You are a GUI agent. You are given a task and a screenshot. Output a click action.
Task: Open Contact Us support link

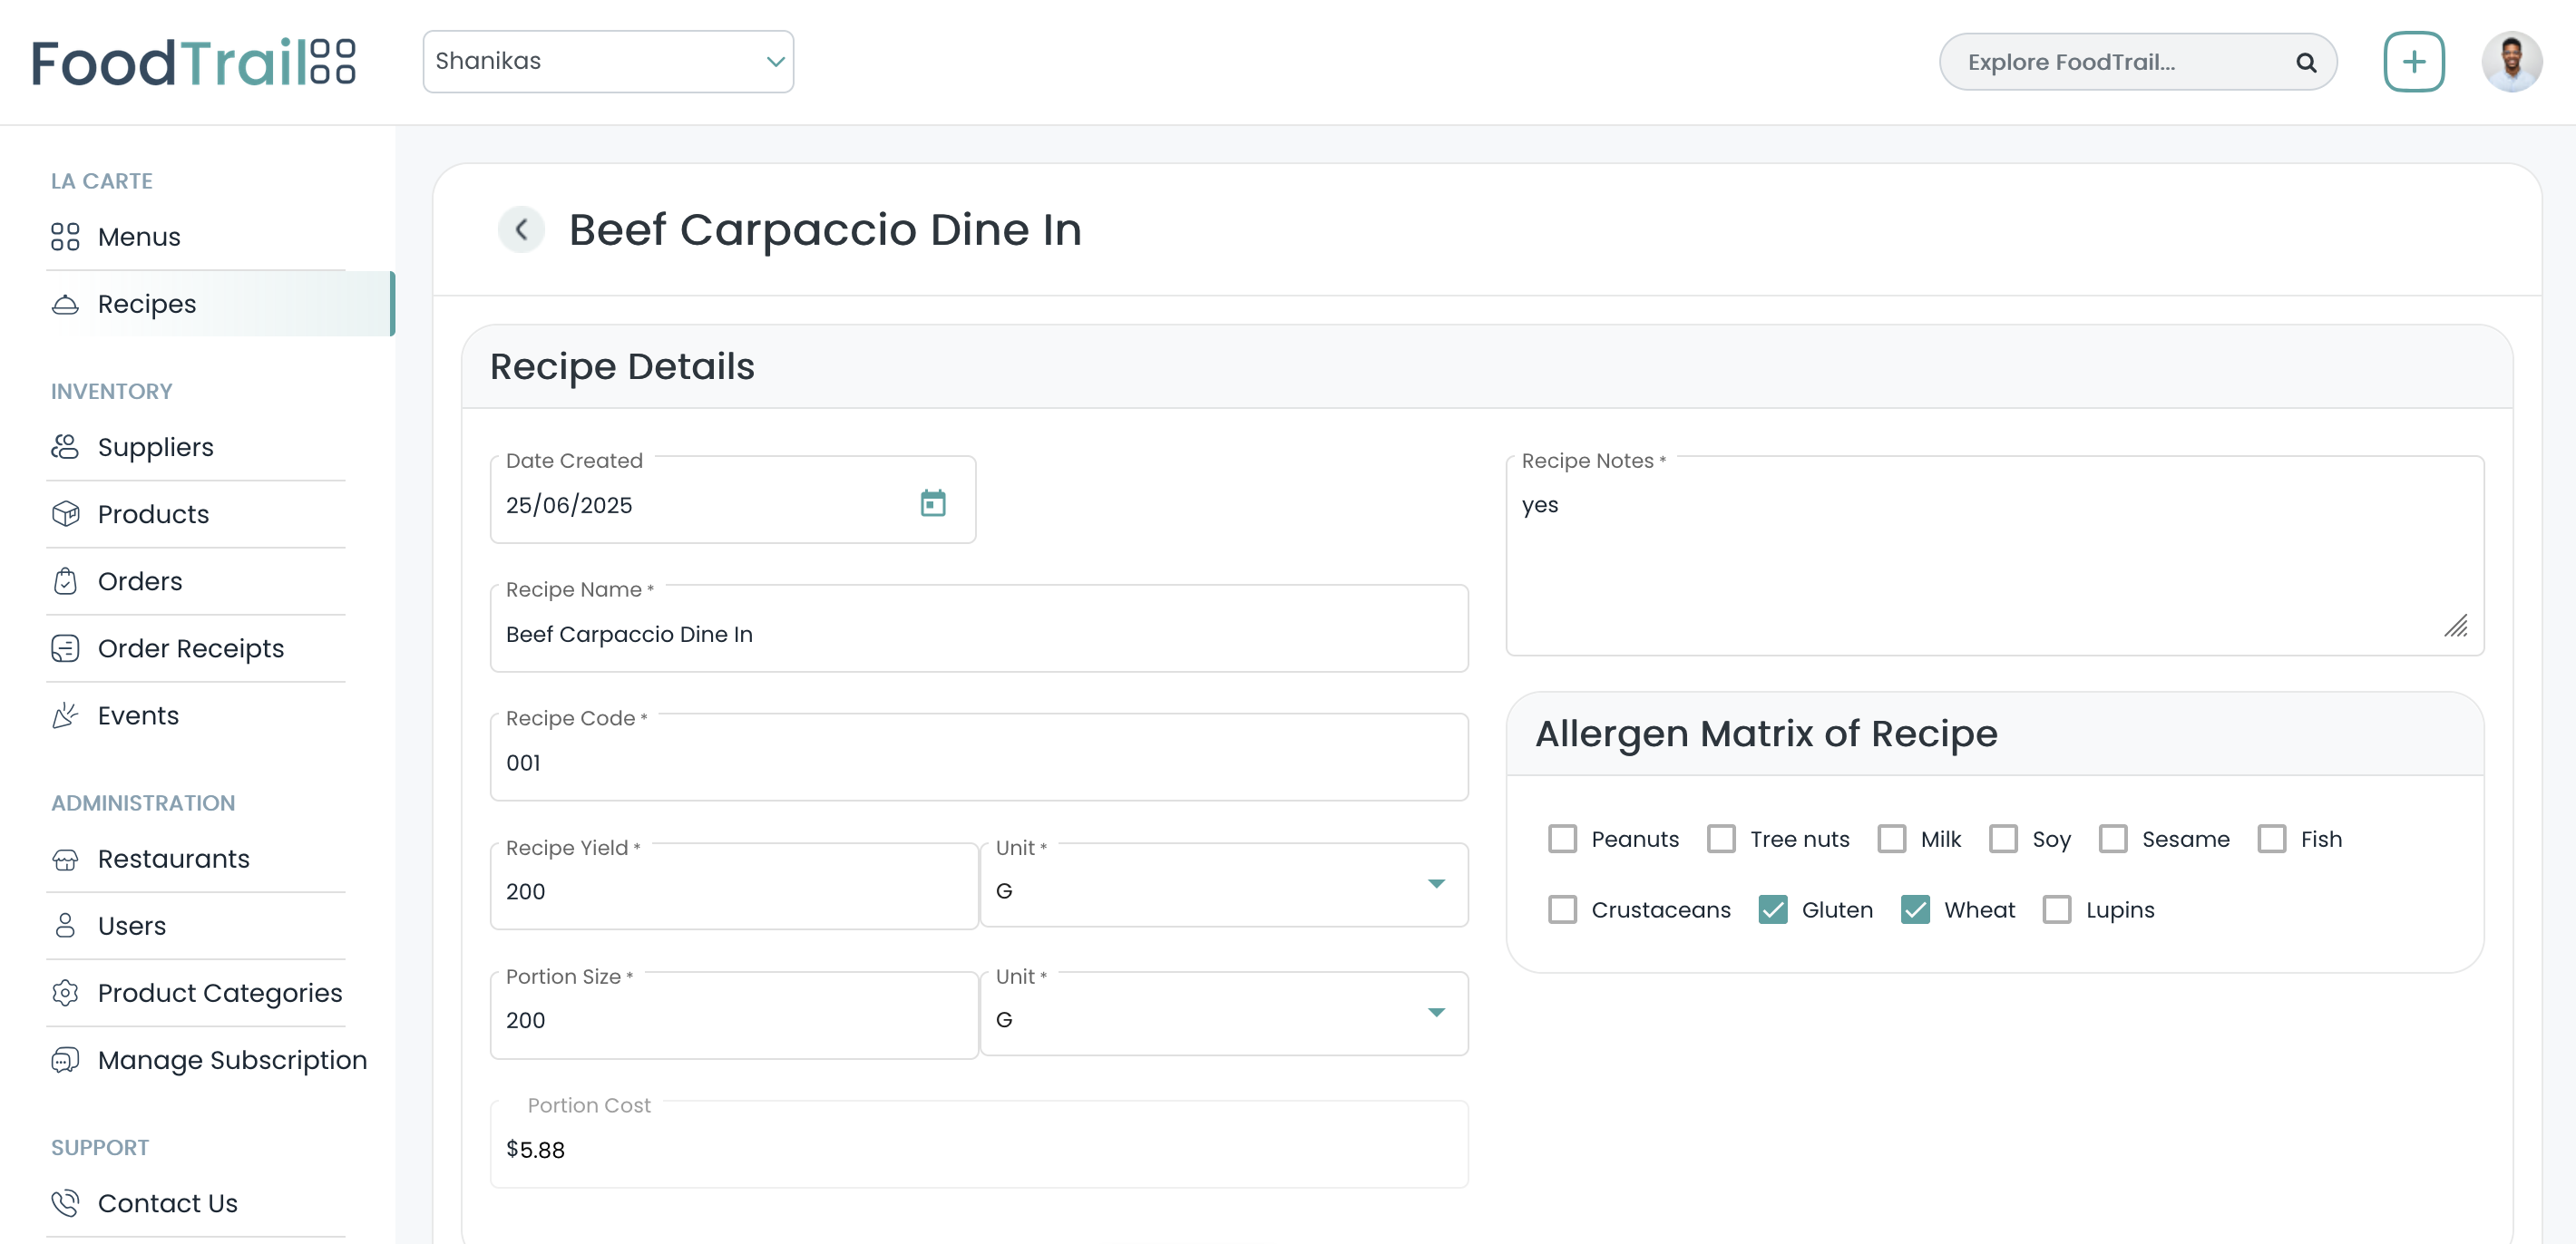pos(167,1203)
